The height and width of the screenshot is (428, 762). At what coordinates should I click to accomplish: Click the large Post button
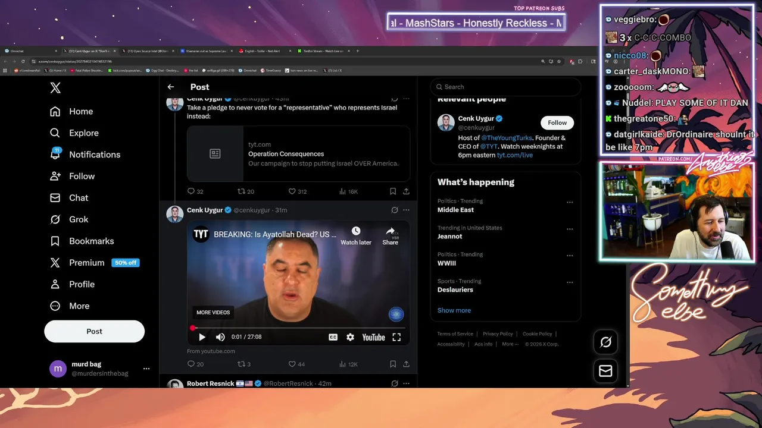[x=94, y=331]
